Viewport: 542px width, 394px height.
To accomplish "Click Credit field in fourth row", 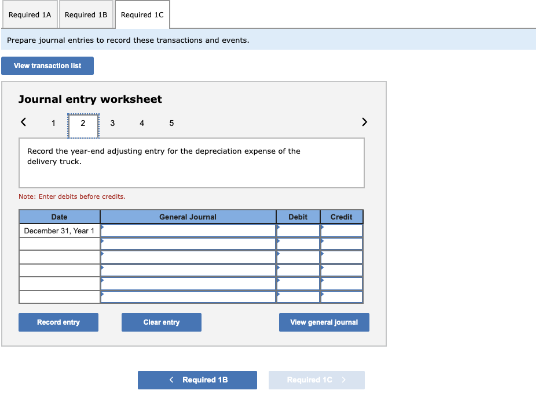I will pos(342,270).
